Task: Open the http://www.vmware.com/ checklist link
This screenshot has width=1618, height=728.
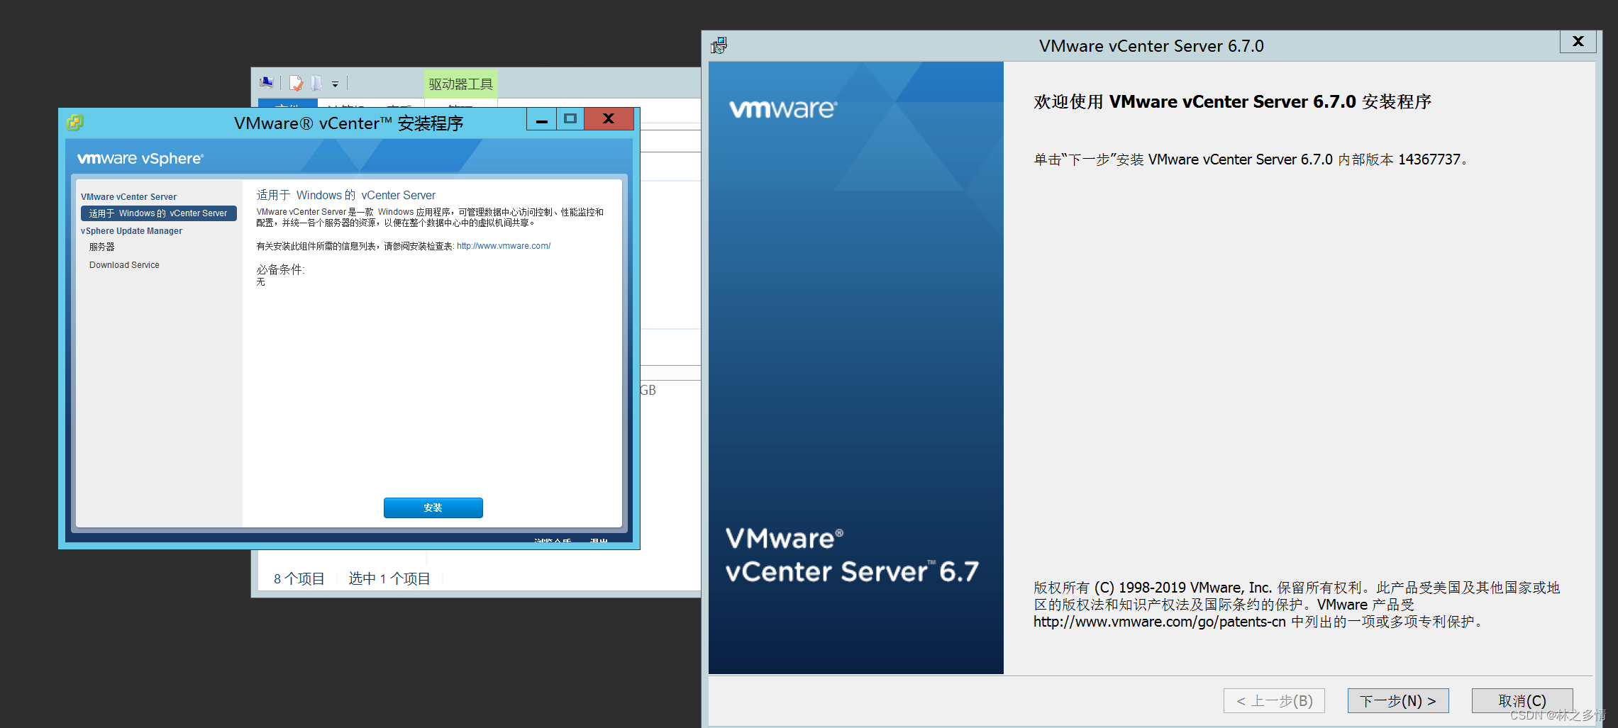Action: tap(503, 246)
